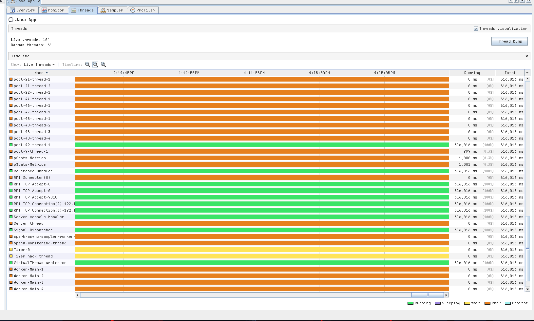Click the Thread Dump button

click(x=509, y=41)
